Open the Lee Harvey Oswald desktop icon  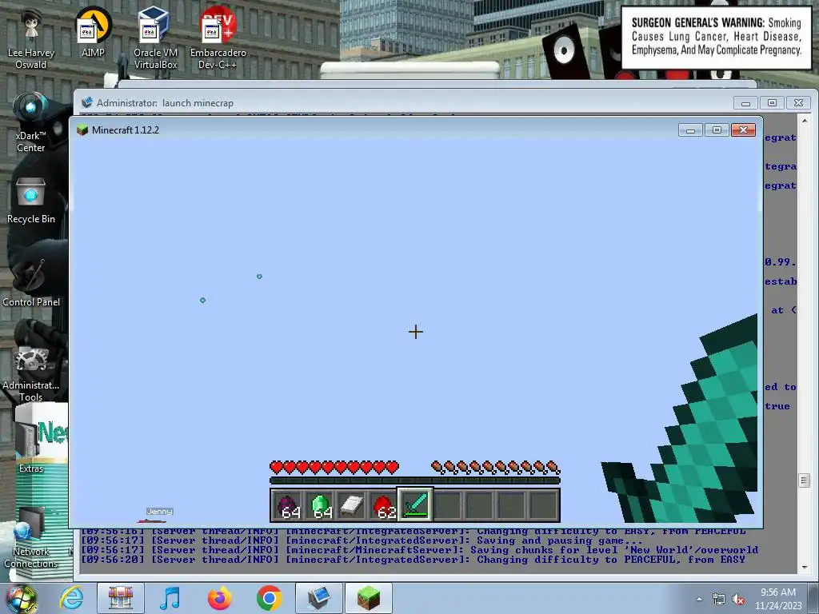31,39
